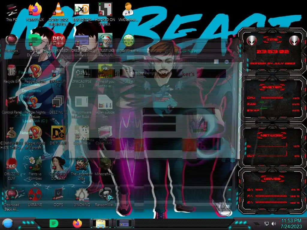Click the DRIVES widget header
The height and width of the screenshot is (230, 307).
click(272, 179)
